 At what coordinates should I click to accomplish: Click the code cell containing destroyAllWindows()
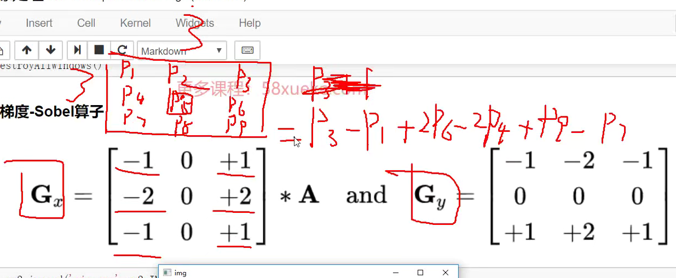(x=52, y=66)
